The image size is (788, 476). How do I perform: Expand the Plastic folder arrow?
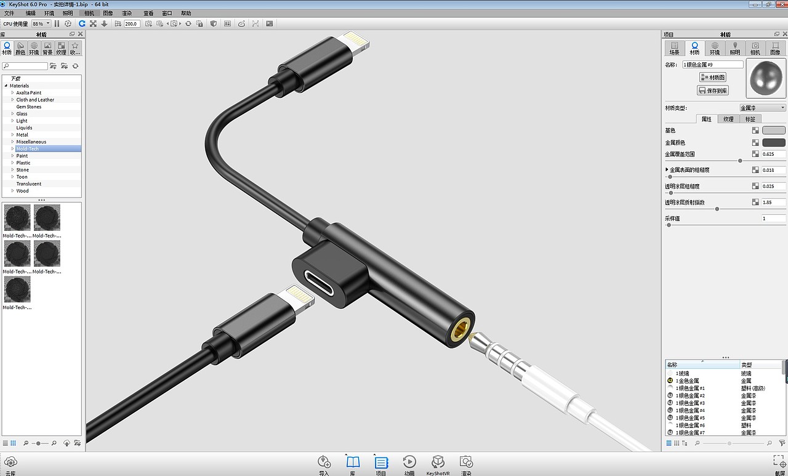pos(12,163)
